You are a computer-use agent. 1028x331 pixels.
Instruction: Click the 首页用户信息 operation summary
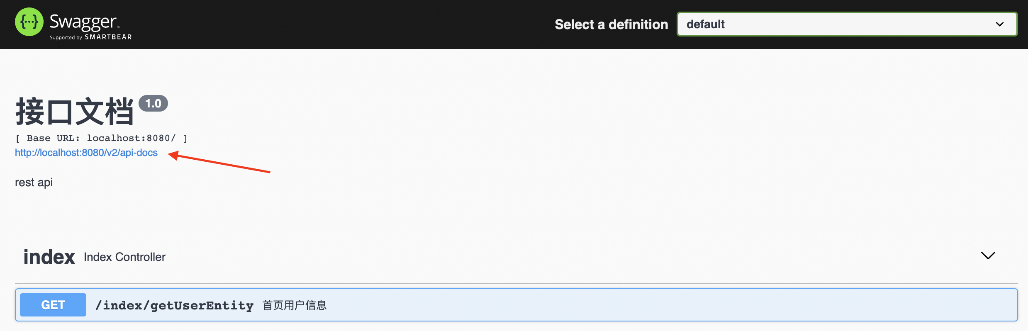coord(295,306)
